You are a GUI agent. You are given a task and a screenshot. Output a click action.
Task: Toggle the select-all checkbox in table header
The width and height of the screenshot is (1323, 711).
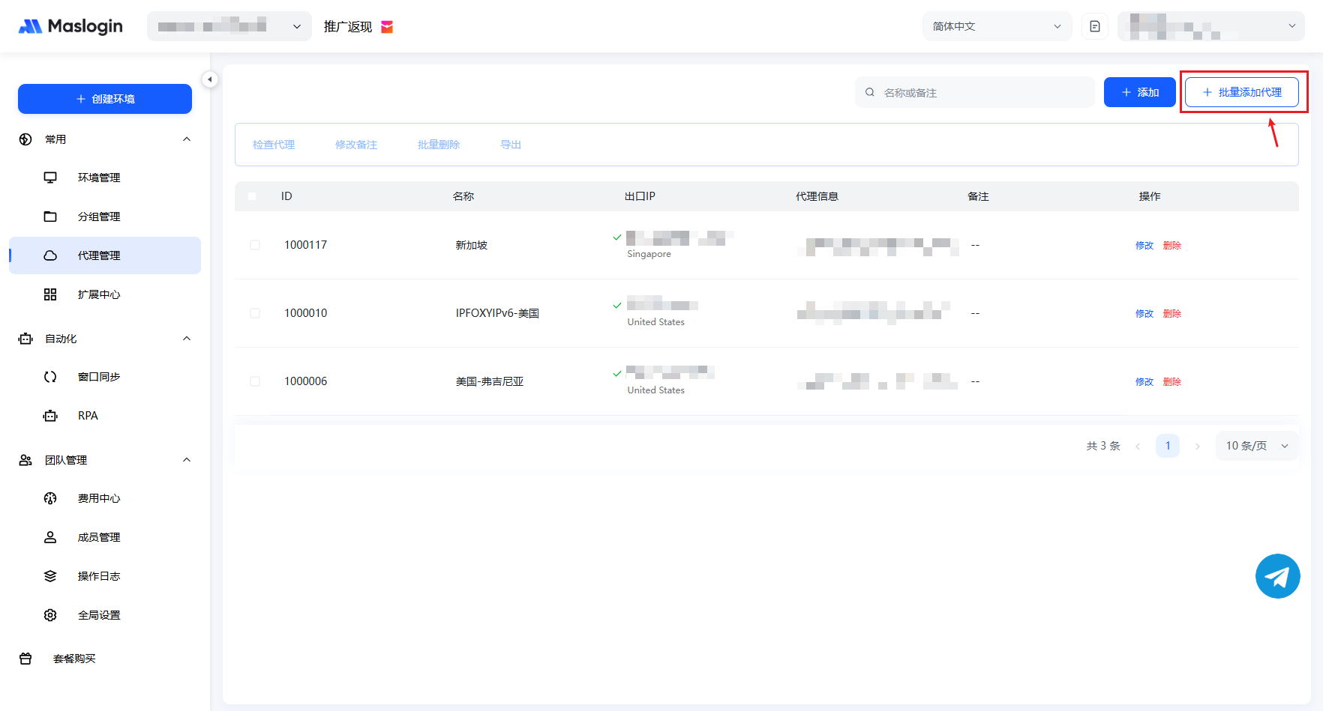(x=252, y=196)
